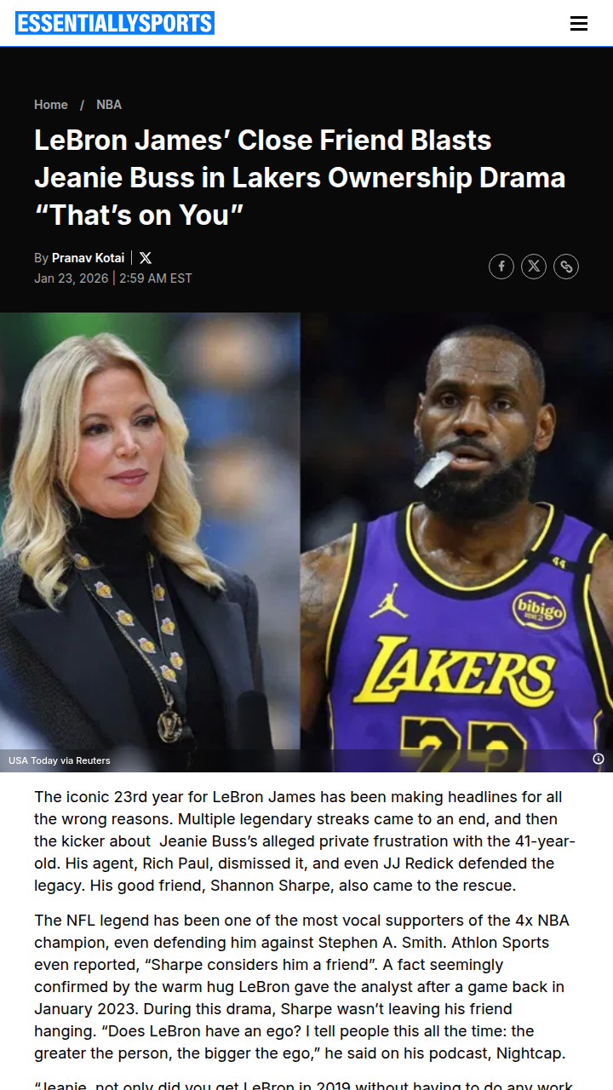This screenshot has width=613, height=1090.
Task: Click the Jan 23, 2026 publish date
Action: tap(72, 278)
